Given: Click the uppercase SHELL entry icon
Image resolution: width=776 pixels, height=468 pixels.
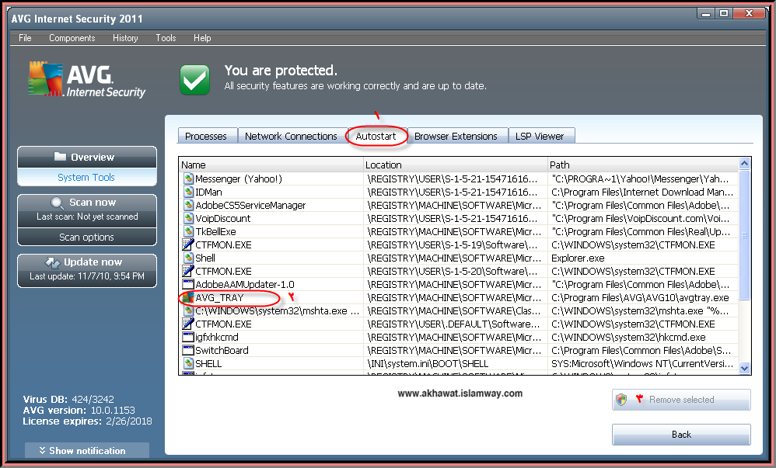Looking at the screenshot, I should 188,363.
